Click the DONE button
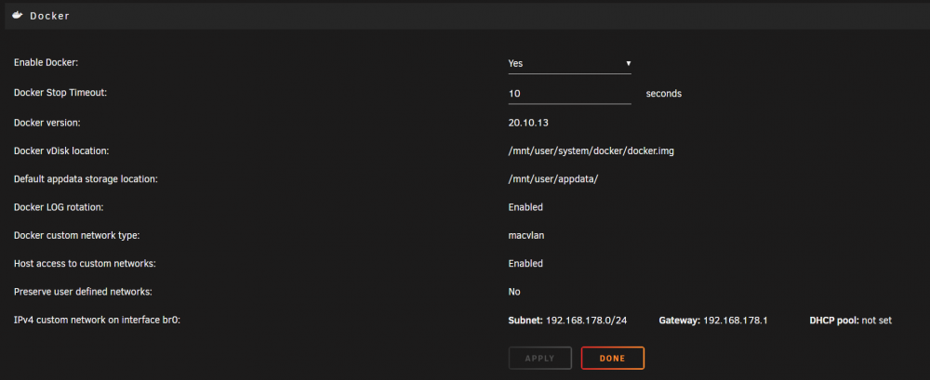This screenshot has height=380, width=930. click(x=613, y=358)
